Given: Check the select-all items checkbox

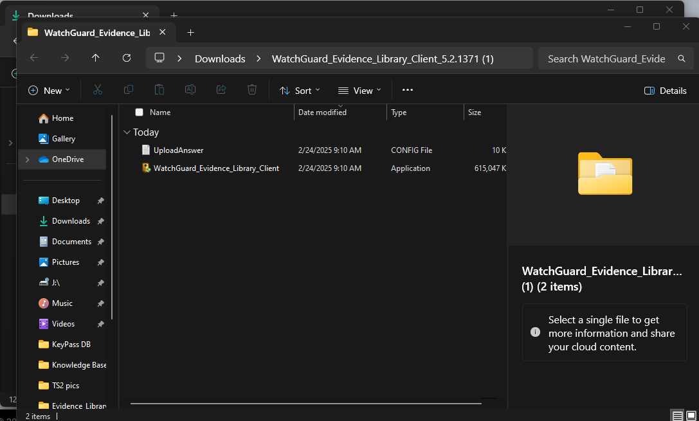Looking at the screenshot, I should [139, 112].
